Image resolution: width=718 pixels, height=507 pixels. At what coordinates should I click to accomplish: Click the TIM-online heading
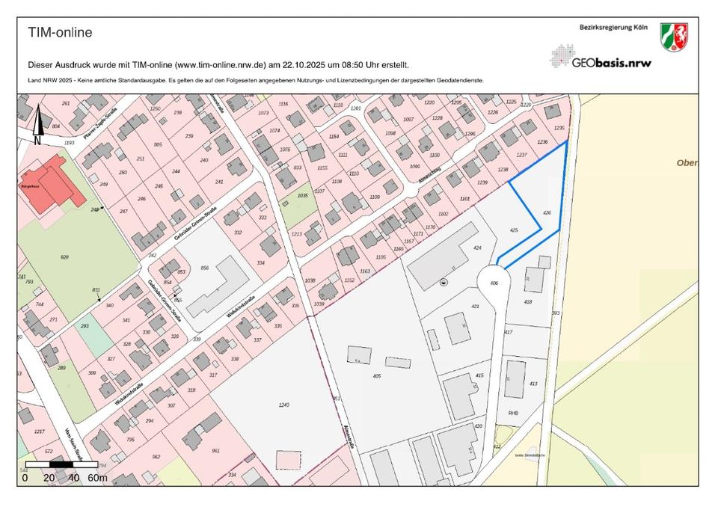61,33
